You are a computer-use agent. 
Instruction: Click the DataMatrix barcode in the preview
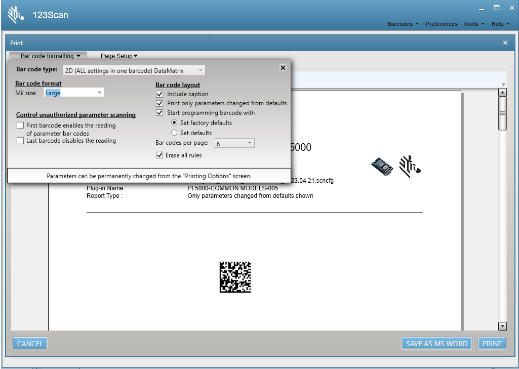tap(235, 277)
